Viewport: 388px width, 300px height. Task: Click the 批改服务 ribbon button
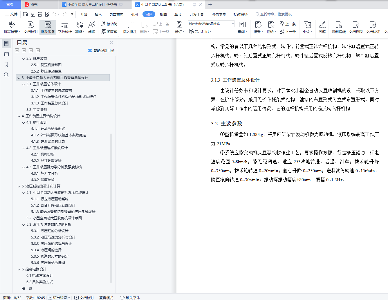click(48, 28)
